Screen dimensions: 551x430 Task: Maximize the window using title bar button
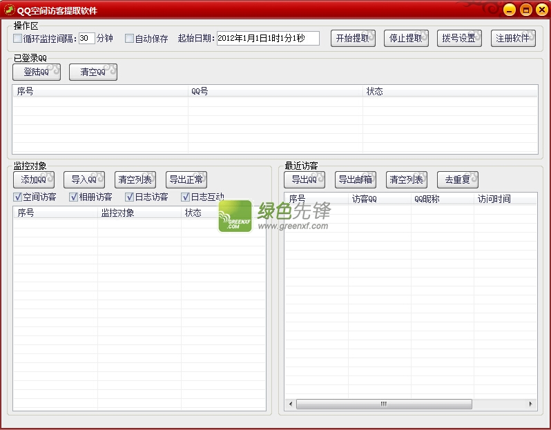(x=525, y=10)
